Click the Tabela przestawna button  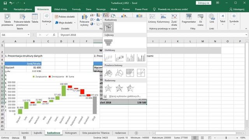(7, 20)
